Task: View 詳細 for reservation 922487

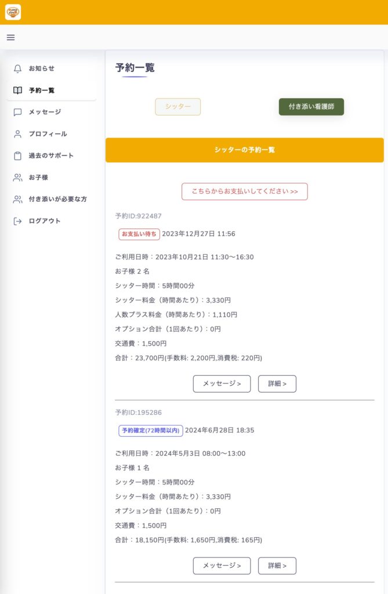Action: [x=277, y=384]
